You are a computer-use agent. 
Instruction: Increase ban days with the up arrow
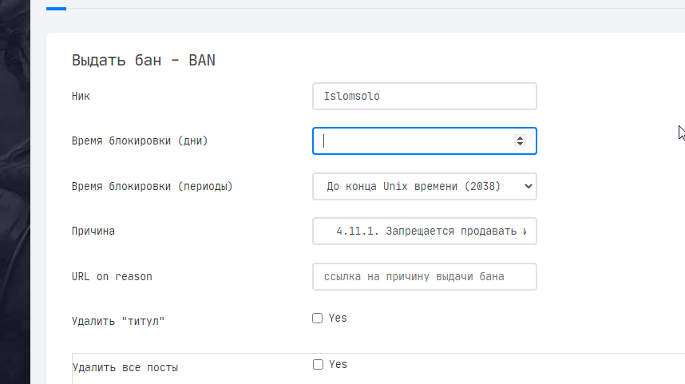point(520,137)
